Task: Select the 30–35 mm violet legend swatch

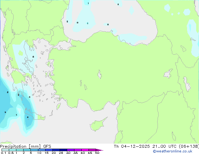Action: point(70,150)
